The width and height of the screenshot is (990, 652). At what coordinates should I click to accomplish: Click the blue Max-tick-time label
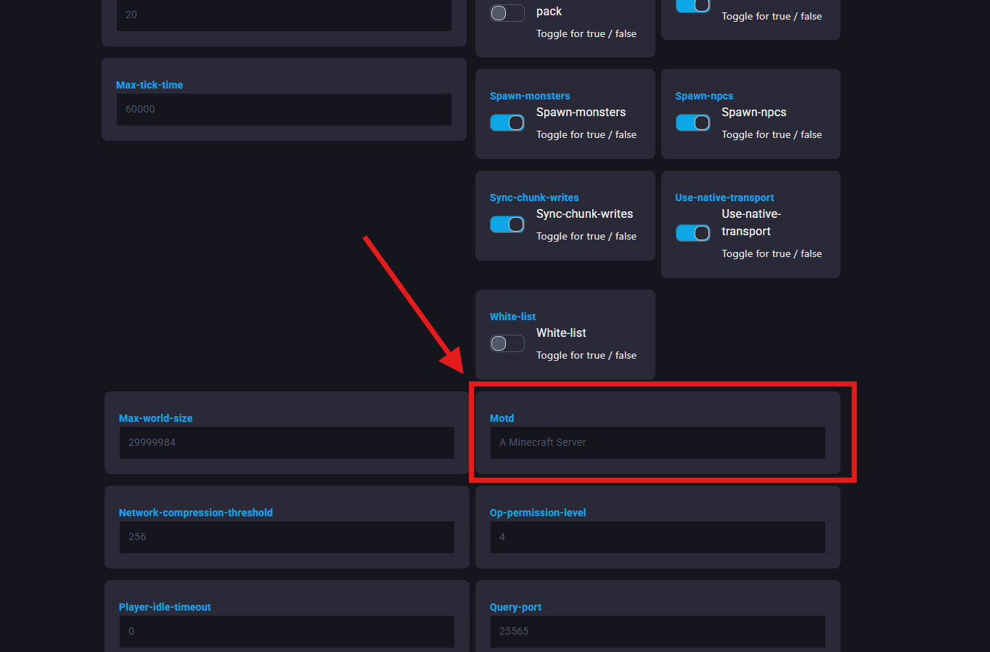150,85
